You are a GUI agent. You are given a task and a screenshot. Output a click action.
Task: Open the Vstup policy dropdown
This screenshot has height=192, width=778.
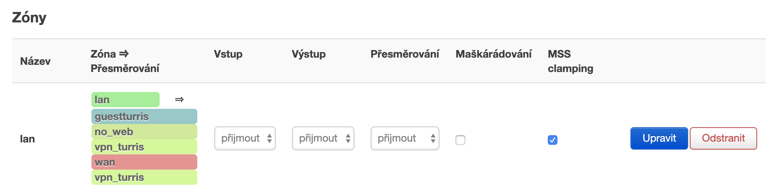point(245,138)
